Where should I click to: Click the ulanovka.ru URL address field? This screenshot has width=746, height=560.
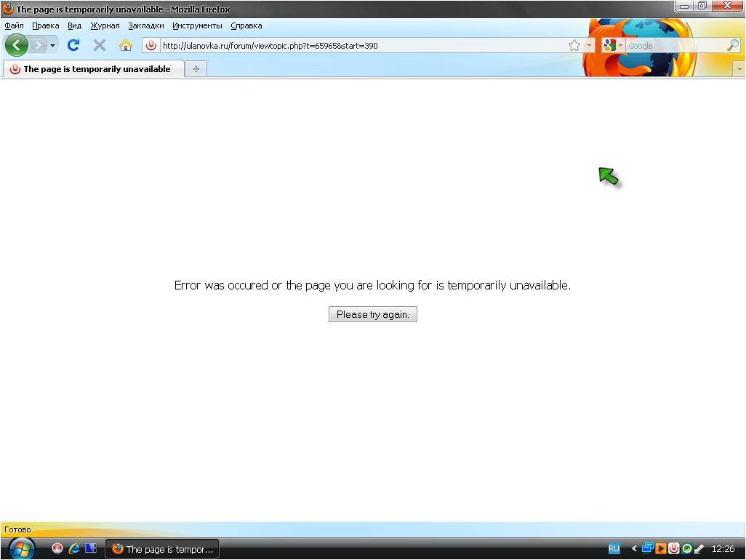[x=364, y=46]
